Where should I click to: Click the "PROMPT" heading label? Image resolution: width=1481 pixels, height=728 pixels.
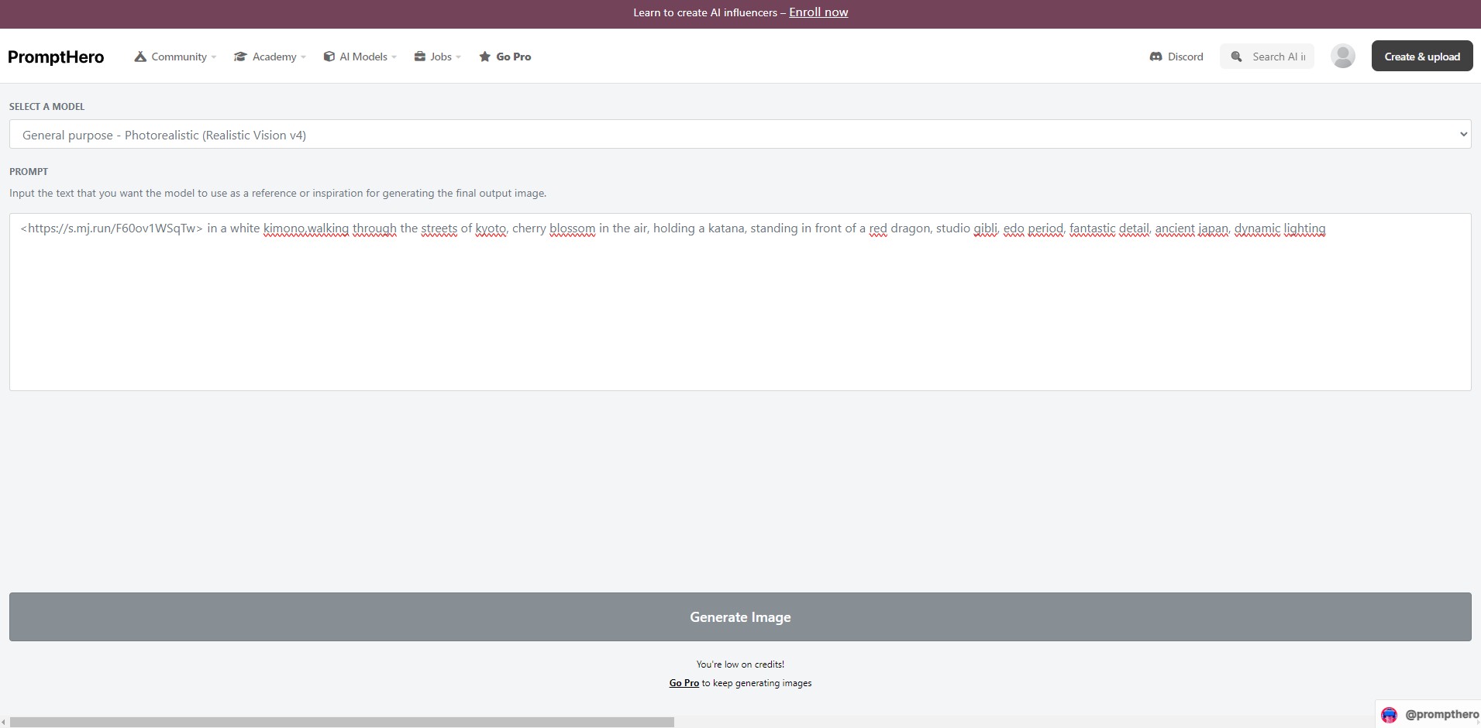[x=29, y=172]
